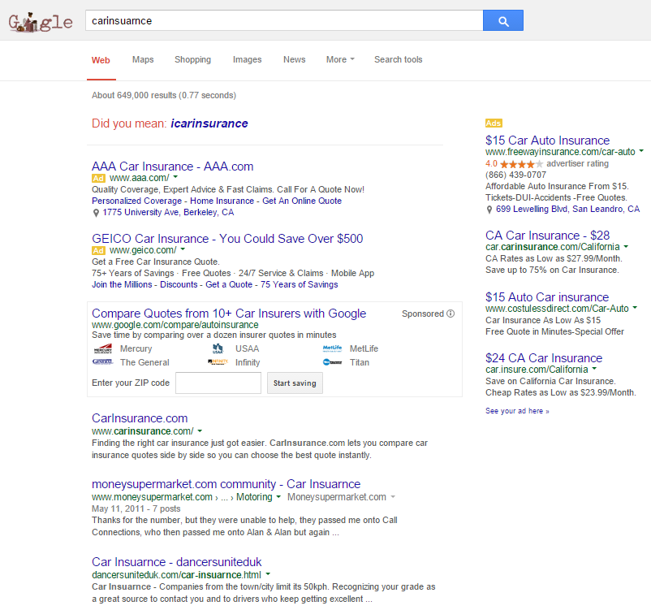Click the phone number (866) 439-0707
The width and height of the screenshot is (651, 610).
(515, 175)
